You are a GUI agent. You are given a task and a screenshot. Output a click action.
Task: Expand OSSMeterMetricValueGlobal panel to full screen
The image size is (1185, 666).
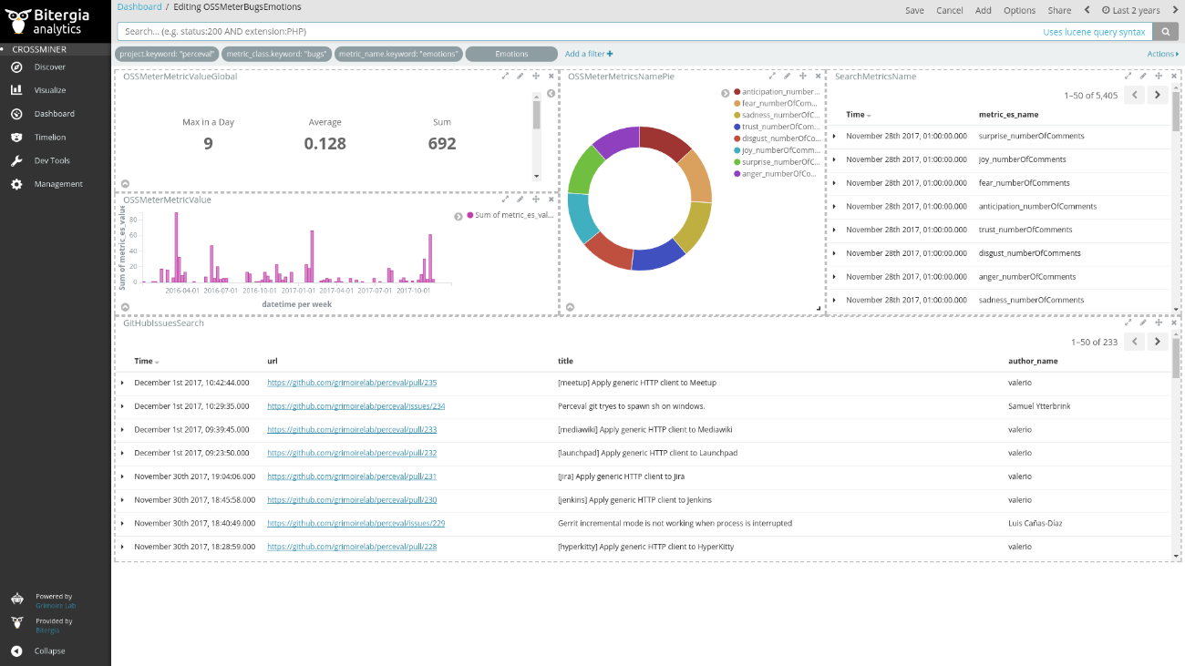click(505, 76)
